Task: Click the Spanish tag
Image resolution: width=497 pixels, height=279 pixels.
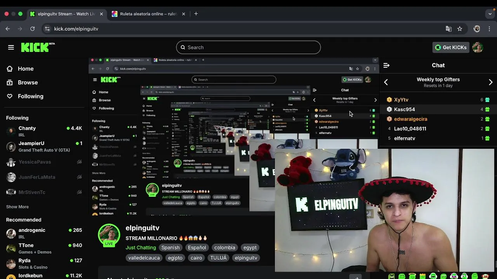Action: [170, 248]
